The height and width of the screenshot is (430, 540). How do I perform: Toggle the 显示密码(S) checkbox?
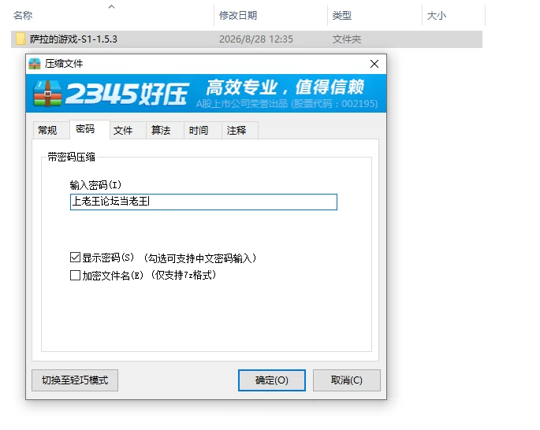coord(75,258)
